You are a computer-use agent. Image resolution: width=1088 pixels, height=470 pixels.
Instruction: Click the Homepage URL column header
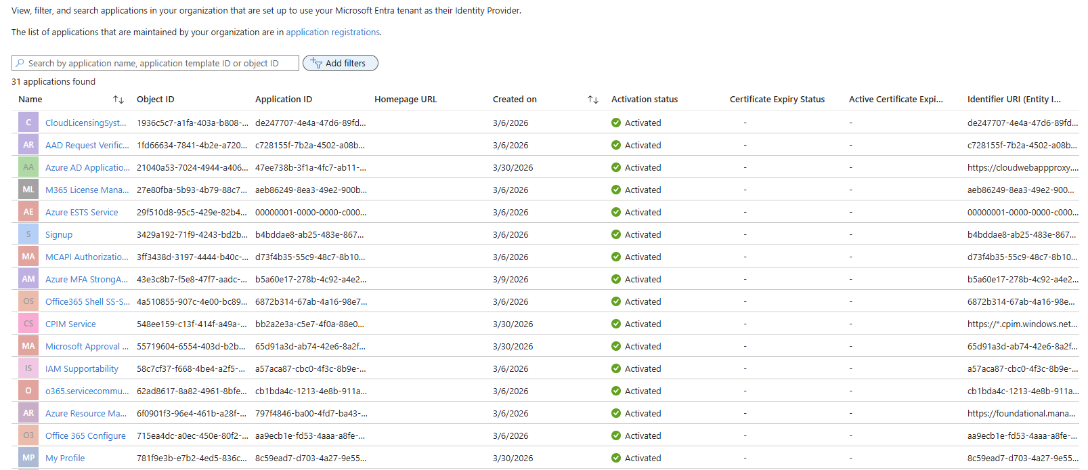406,99
